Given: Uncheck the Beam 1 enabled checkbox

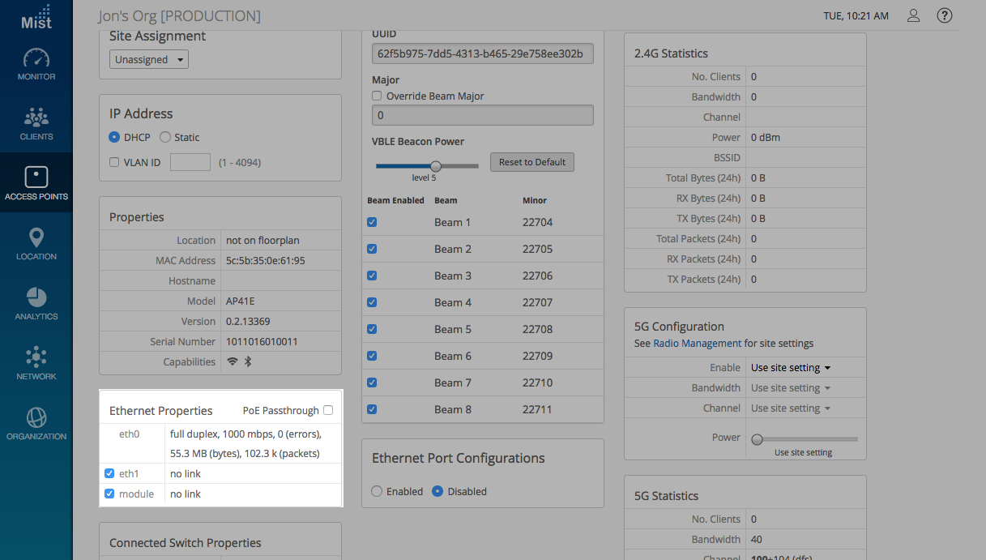Looking at the screenshot, I should [x=372, y=222].
